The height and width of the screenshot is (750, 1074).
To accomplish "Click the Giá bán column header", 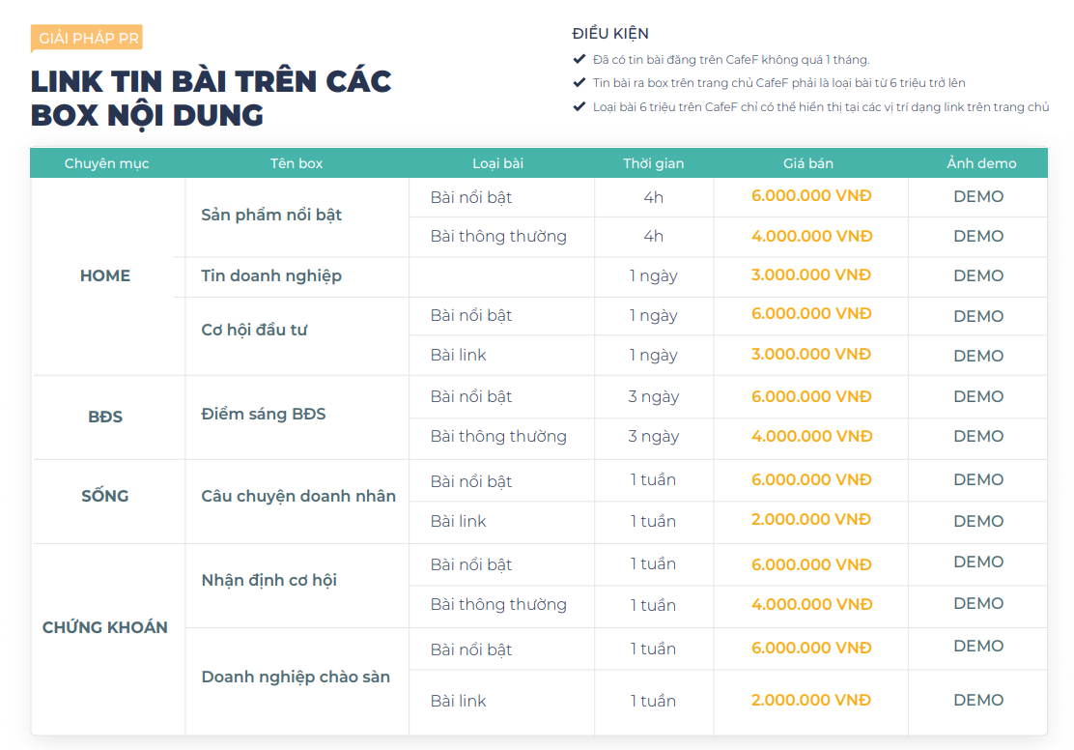I will [808, 163].
